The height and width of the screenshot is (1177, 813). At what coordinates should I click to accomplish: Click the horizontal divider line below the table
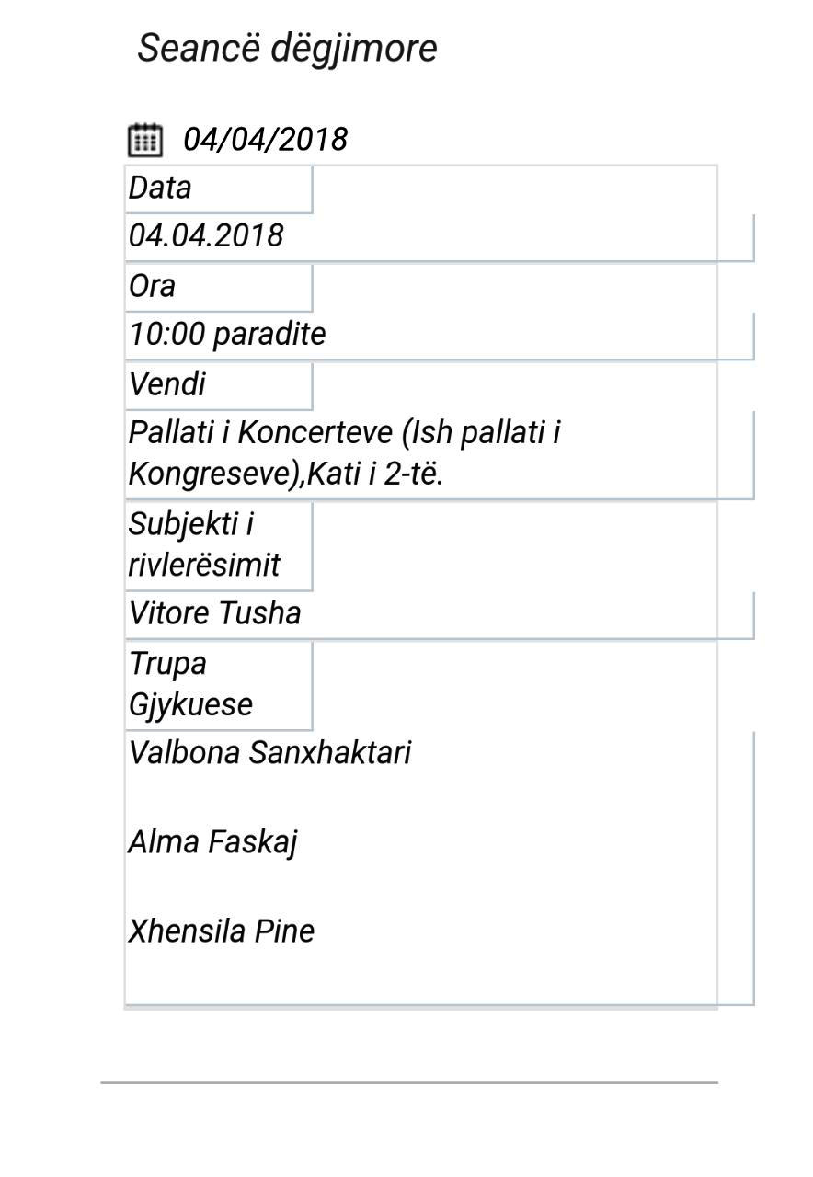(408, 1083)
